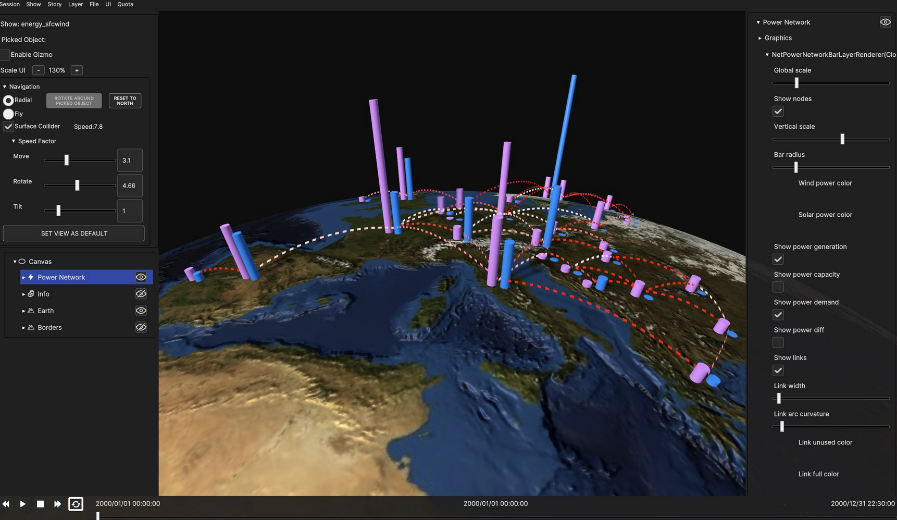
Task: Click the Vertical scale slider handle
Action: (842, 139)
